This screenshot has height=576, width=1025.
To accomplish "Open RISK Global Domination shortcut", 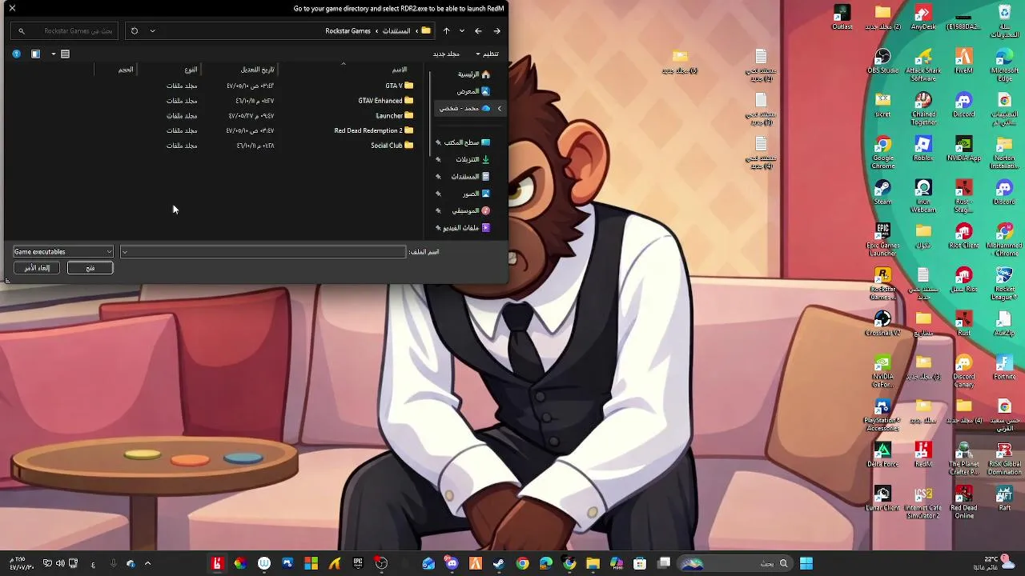I will click(x=1004, y=459).
